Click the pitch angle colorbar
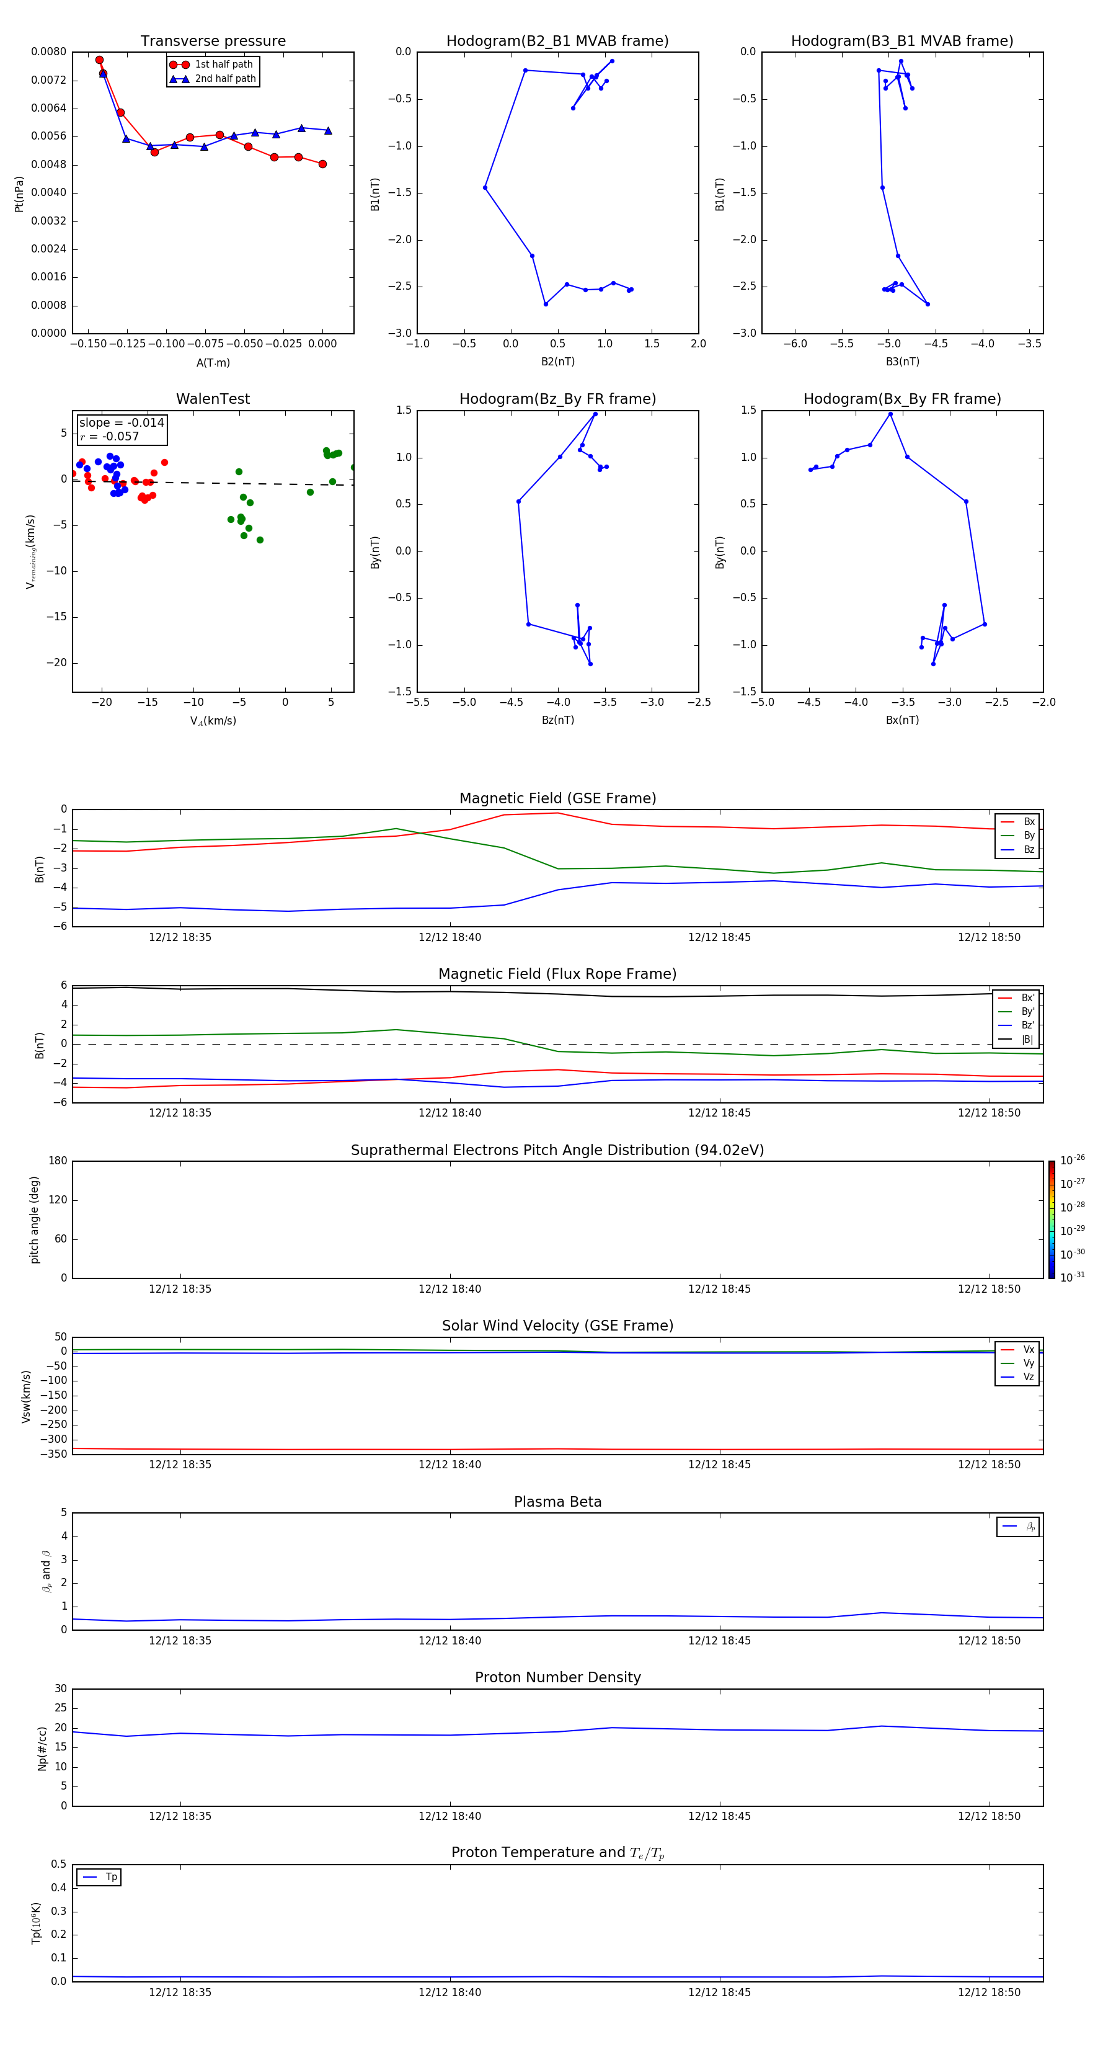Screen dimensions: 1116x2047 1051,1219
